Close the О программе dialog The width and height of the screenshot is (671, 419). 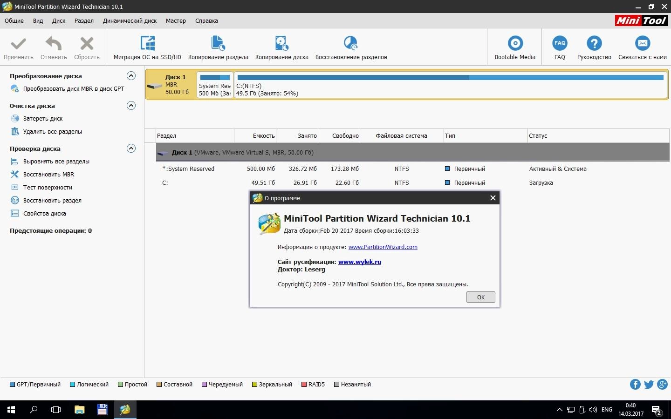(493, 198)
